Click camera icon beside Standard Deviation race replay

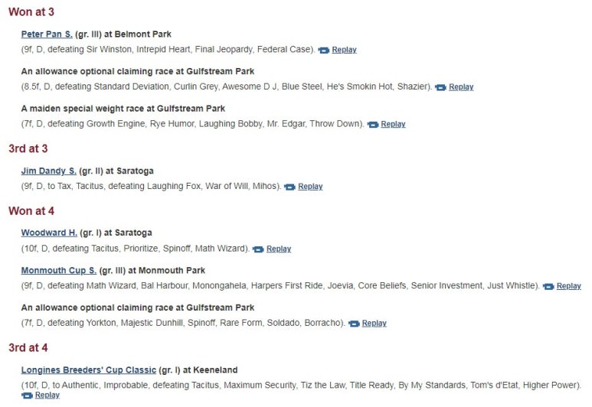click(440, 87)
